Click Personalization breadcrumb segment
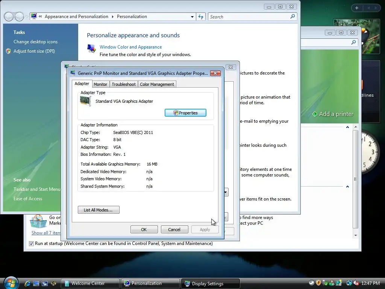385x289 pixels. click(132, 17)
